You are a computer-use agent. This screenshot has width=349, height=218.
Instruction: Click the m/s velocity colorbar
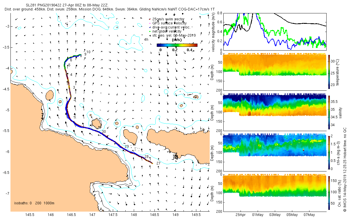tap(177, 45)
